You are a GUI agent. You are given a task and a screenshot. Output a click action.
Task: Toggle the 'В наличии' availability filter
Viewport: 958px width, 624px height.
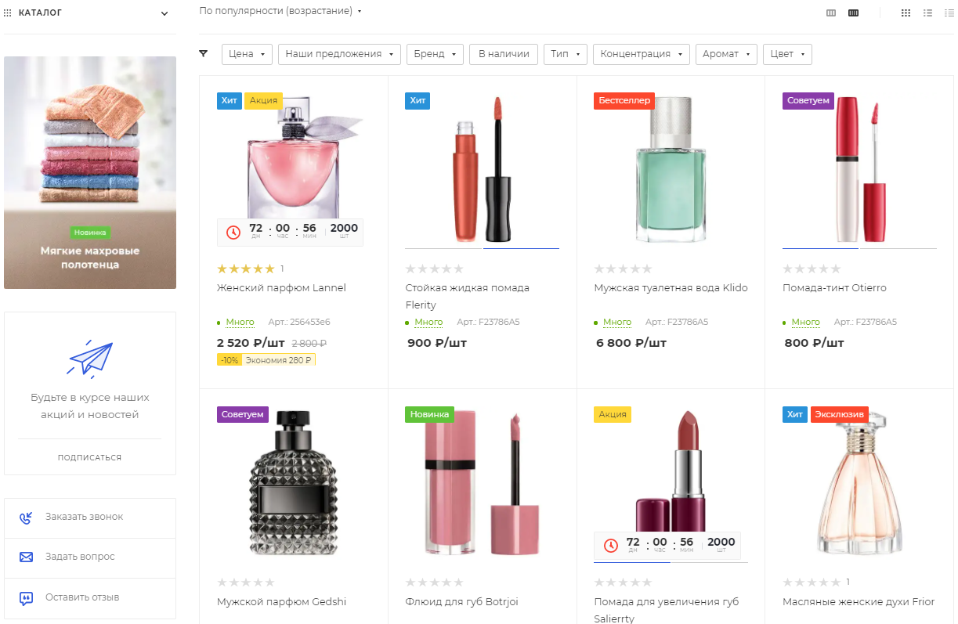click(504, 54)
